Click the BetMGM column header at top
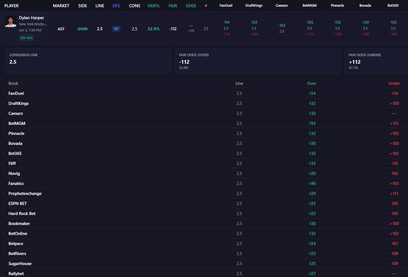Viewport: 408px width, 277px height. tap(309, 6)
